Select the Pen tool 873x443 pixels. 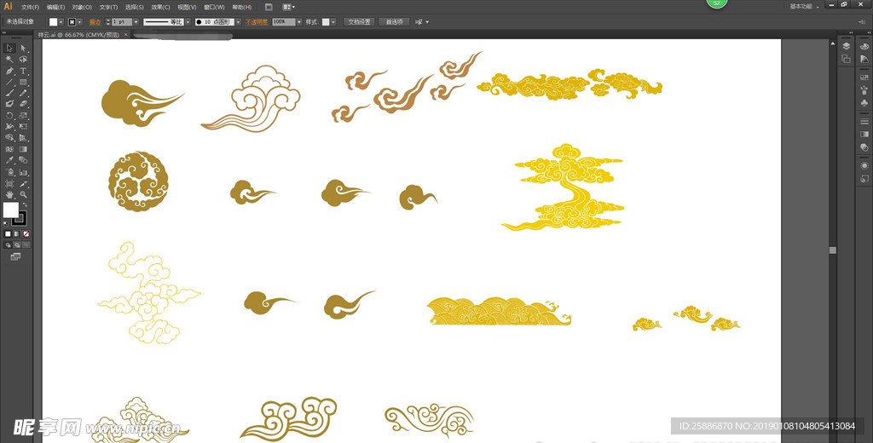pyautogui.click(x=9, y=72)
